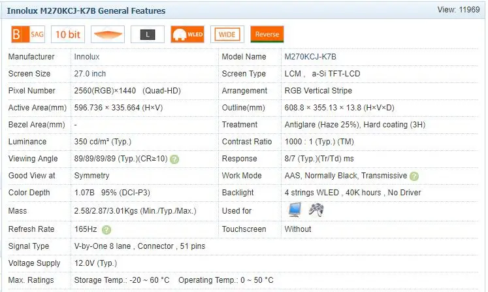The image size is (488, 292).
Task: Click the 'Max. Ratings' row label
Action: (31, 280)
